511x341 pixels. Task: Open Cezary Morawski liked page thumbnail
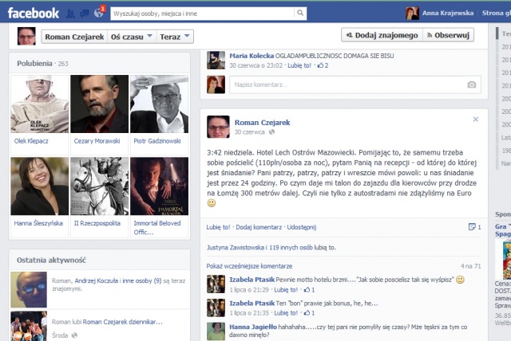tap(99, 104)
